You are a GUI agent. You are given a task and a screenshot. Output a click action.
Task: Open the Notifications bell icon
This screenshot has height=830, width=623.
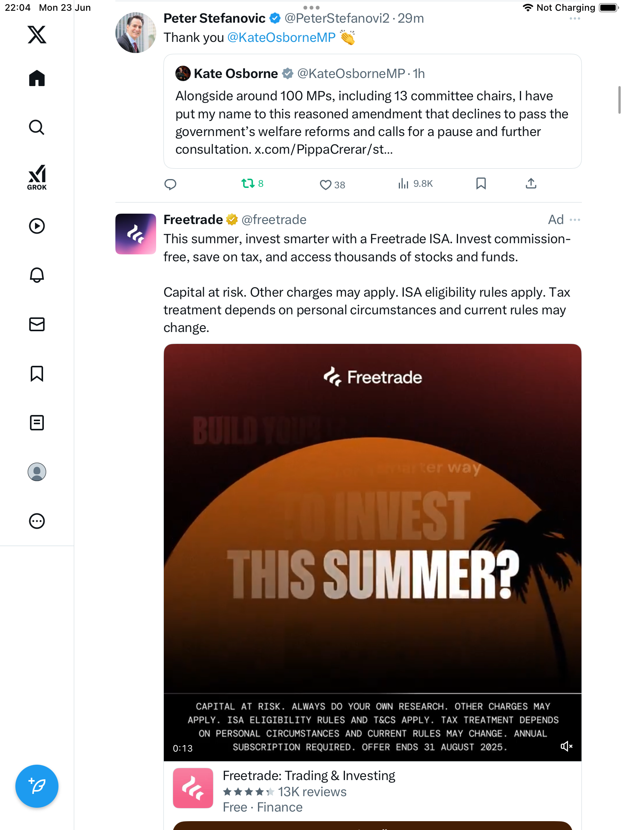click(x=37, y=275)
